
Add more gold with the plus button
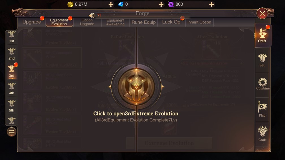point(111,4)
